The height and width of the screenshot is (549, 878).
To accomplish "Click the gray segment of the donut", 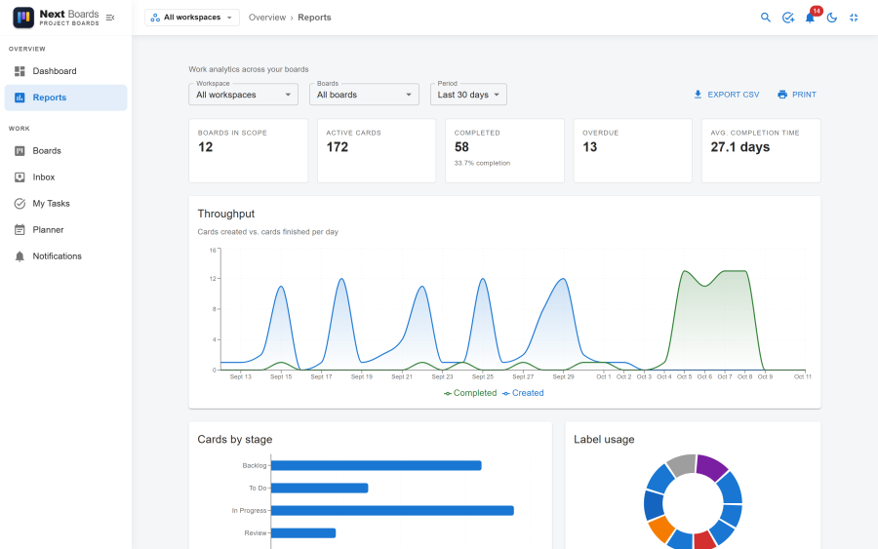I will coord(682,465).
